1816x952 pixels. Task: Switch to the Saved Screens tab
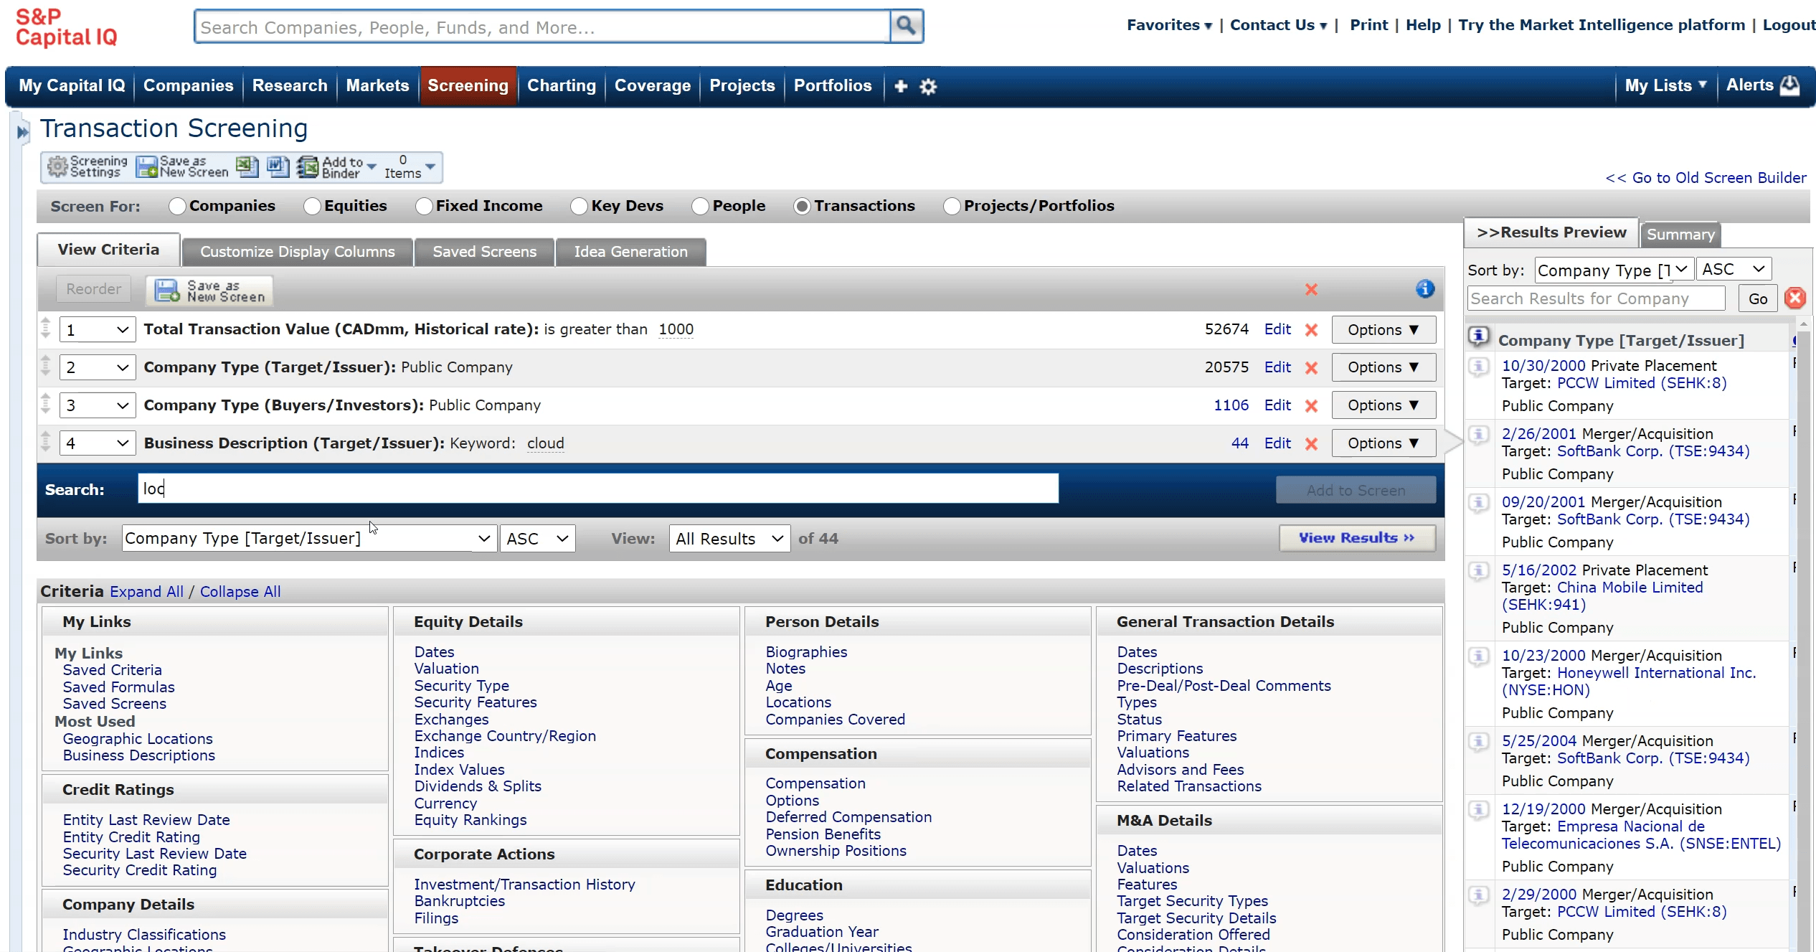coord(484,252)
